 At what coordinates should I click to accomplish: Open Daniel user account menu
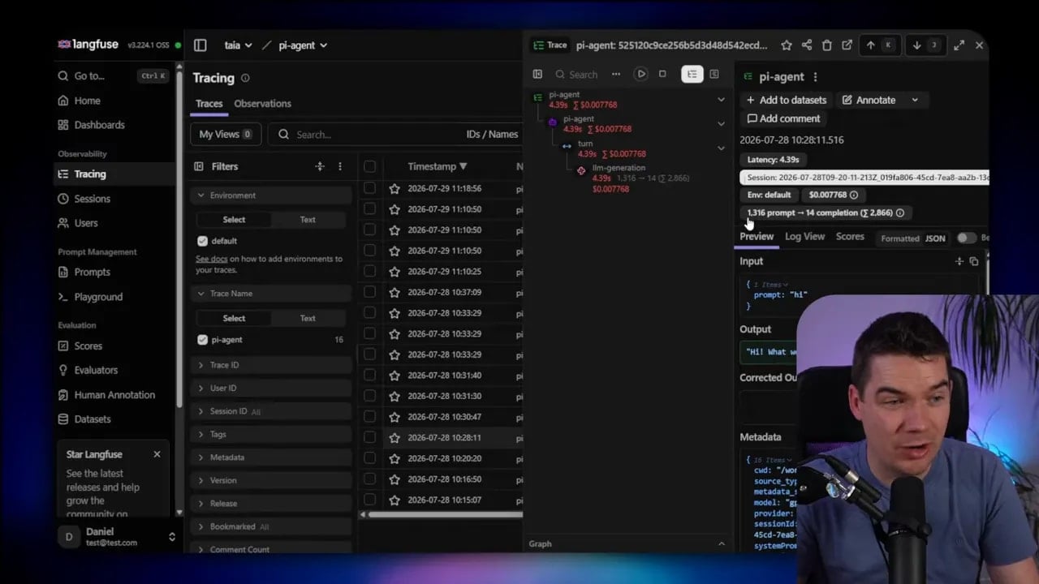[x=118, y=536]
